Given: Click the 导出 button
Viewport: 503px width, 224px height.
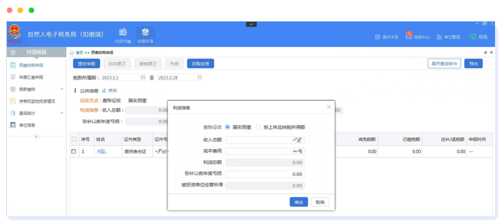Looking at the screenshot, I should (x=473, y=64).
